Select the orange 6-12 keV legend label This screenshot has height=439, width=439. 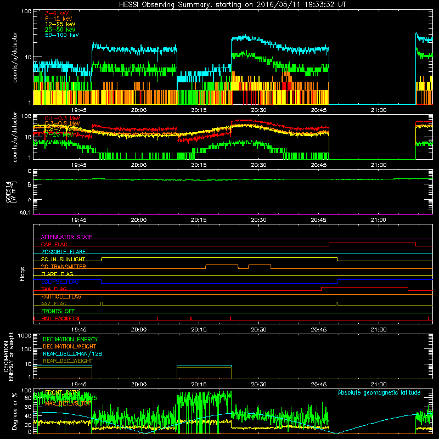point(58,19)
